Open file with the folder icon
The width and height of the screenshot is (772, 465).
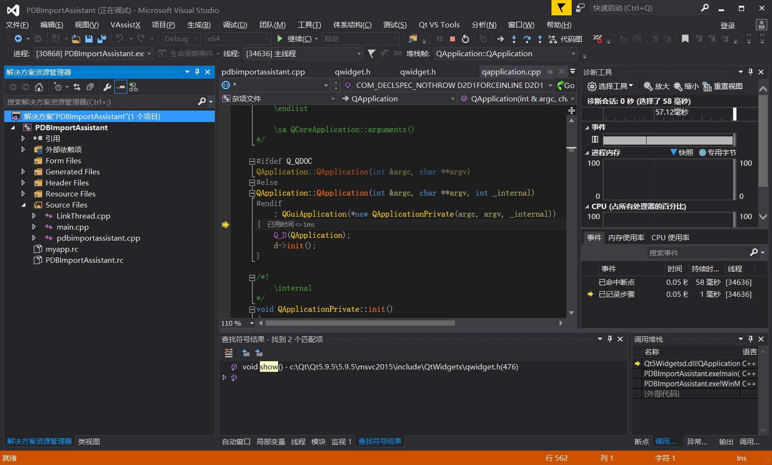(76, 39)
